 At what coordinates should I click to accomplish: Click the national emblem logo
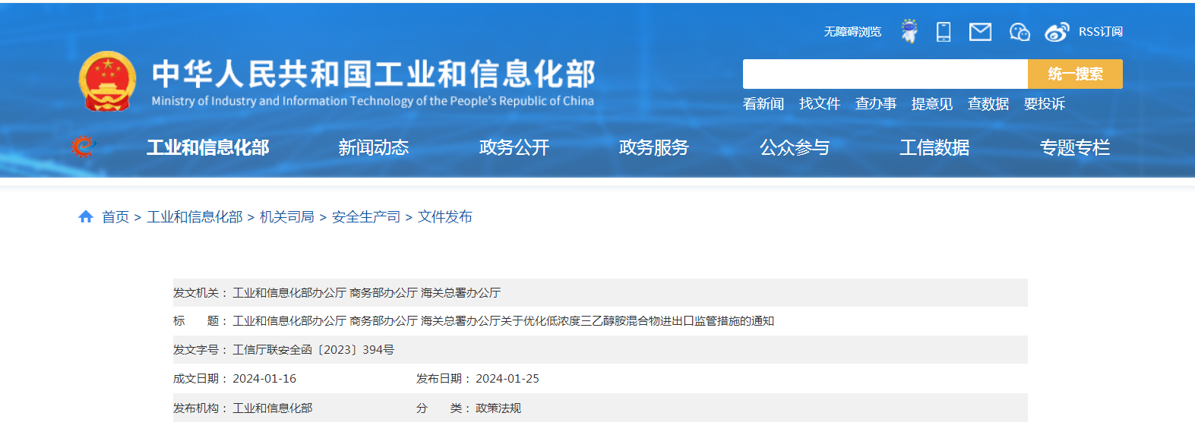click(107, 81)
